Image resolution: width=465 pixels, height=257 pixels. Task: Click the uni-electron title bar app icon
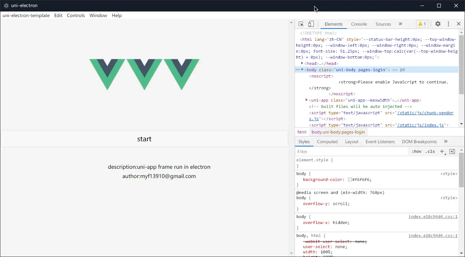coord(6,6)
